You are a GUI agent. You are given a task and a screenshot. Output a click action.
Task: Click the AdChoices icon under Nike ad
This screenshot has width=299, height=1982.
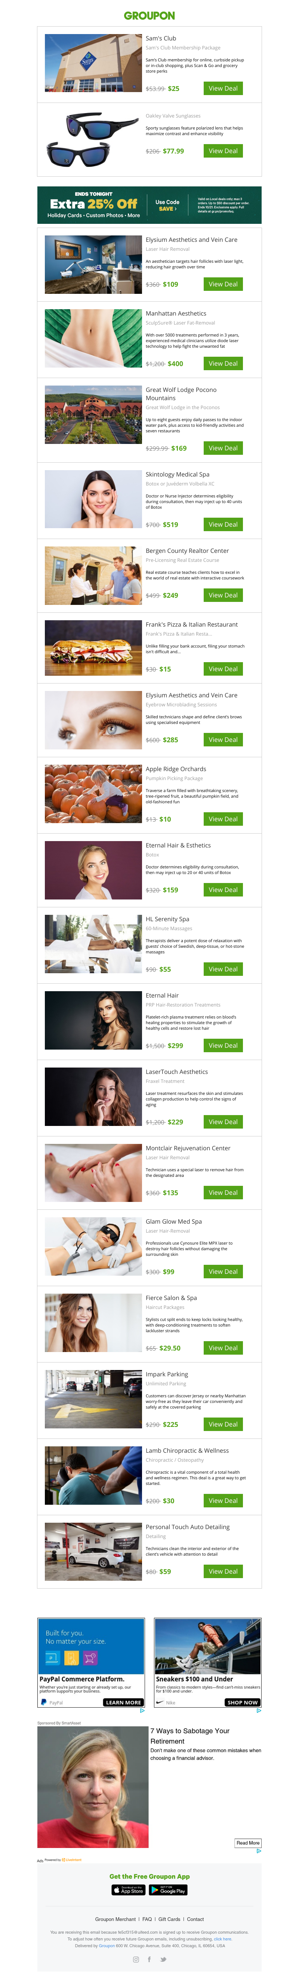coord(258,1710)
